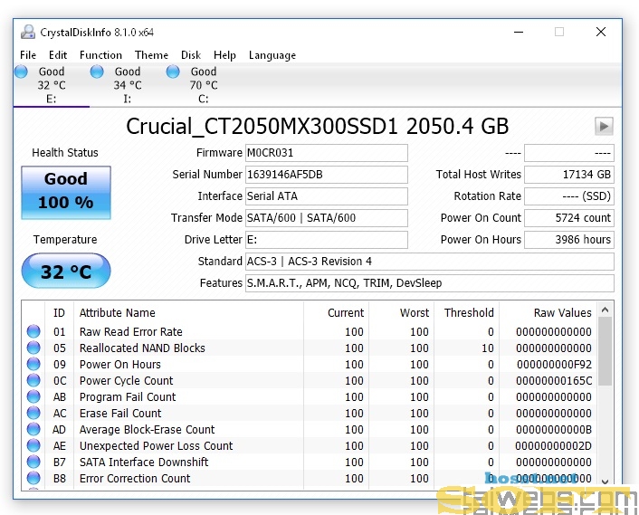639x515 pixels.
Task: Click status orb for Reallocated NAND Blocks
Action: click(33, 348)
